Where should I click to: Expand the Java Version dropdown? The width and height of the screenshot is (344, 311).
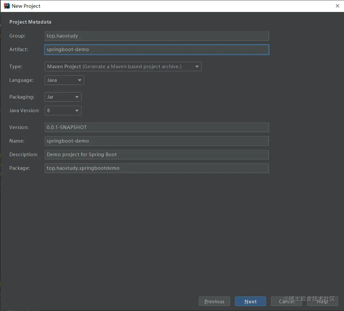pos(63,111)
